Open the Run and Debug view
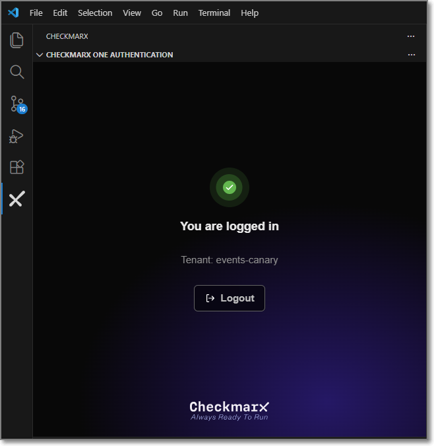 coord(16,136)
